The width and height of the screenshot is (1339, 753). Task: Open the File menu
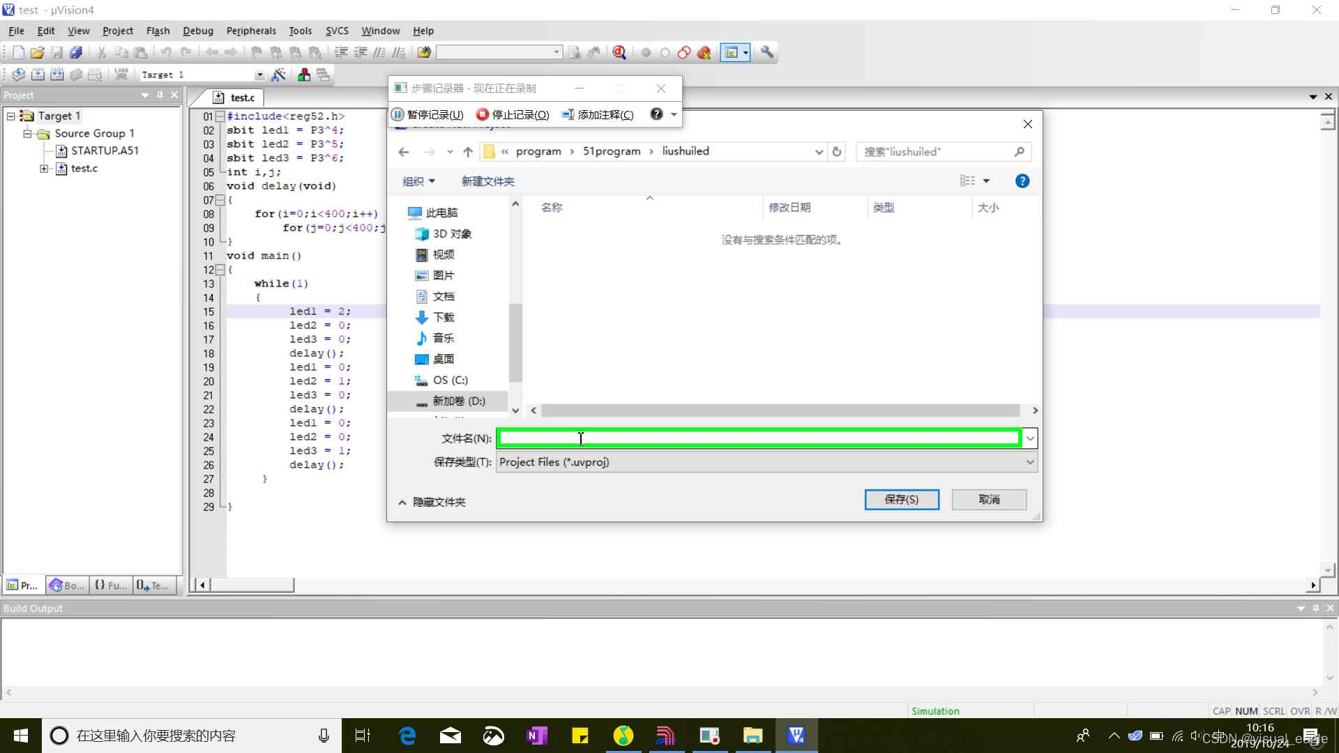coord(16,31)
